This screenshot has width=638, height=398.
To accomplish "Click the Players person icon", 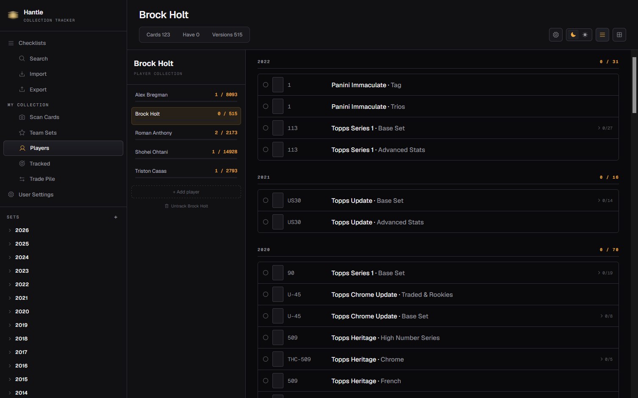I will (22, 148).
